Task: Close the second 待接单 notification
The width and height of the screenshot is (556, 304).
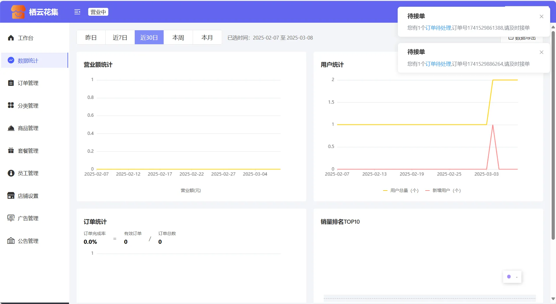Action: (x=541, y=52)
